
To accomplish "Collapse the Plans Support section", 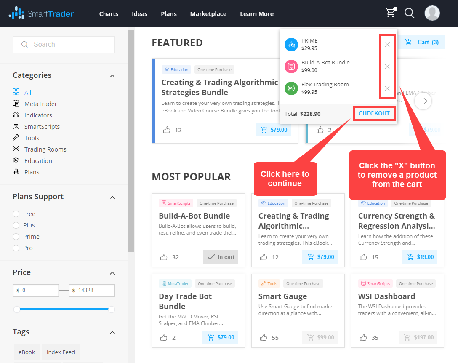I will coord(112,197).
